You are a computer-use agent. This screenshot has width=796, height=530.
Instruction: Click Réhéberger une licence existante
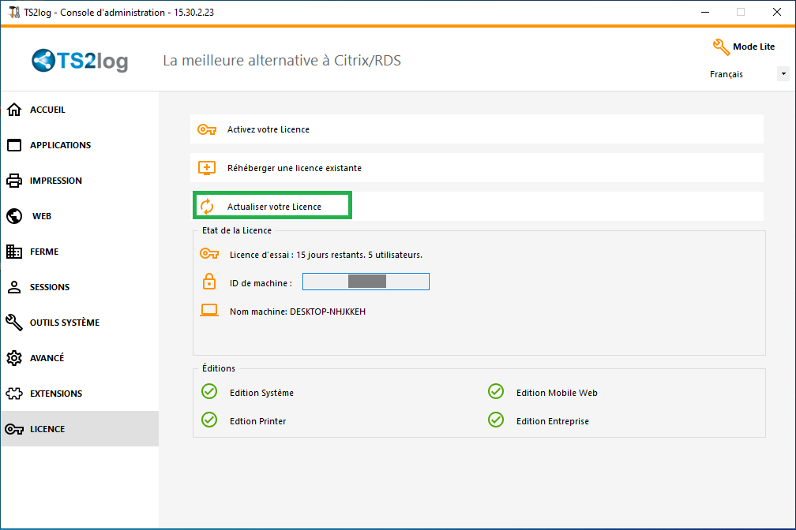tap(477, 168)
